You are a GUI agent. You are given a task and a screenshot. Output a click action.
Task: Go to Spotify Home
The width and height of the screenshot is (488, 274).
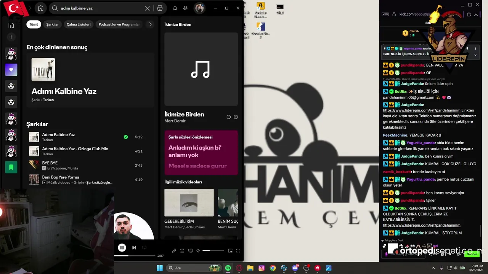(40, 8)
